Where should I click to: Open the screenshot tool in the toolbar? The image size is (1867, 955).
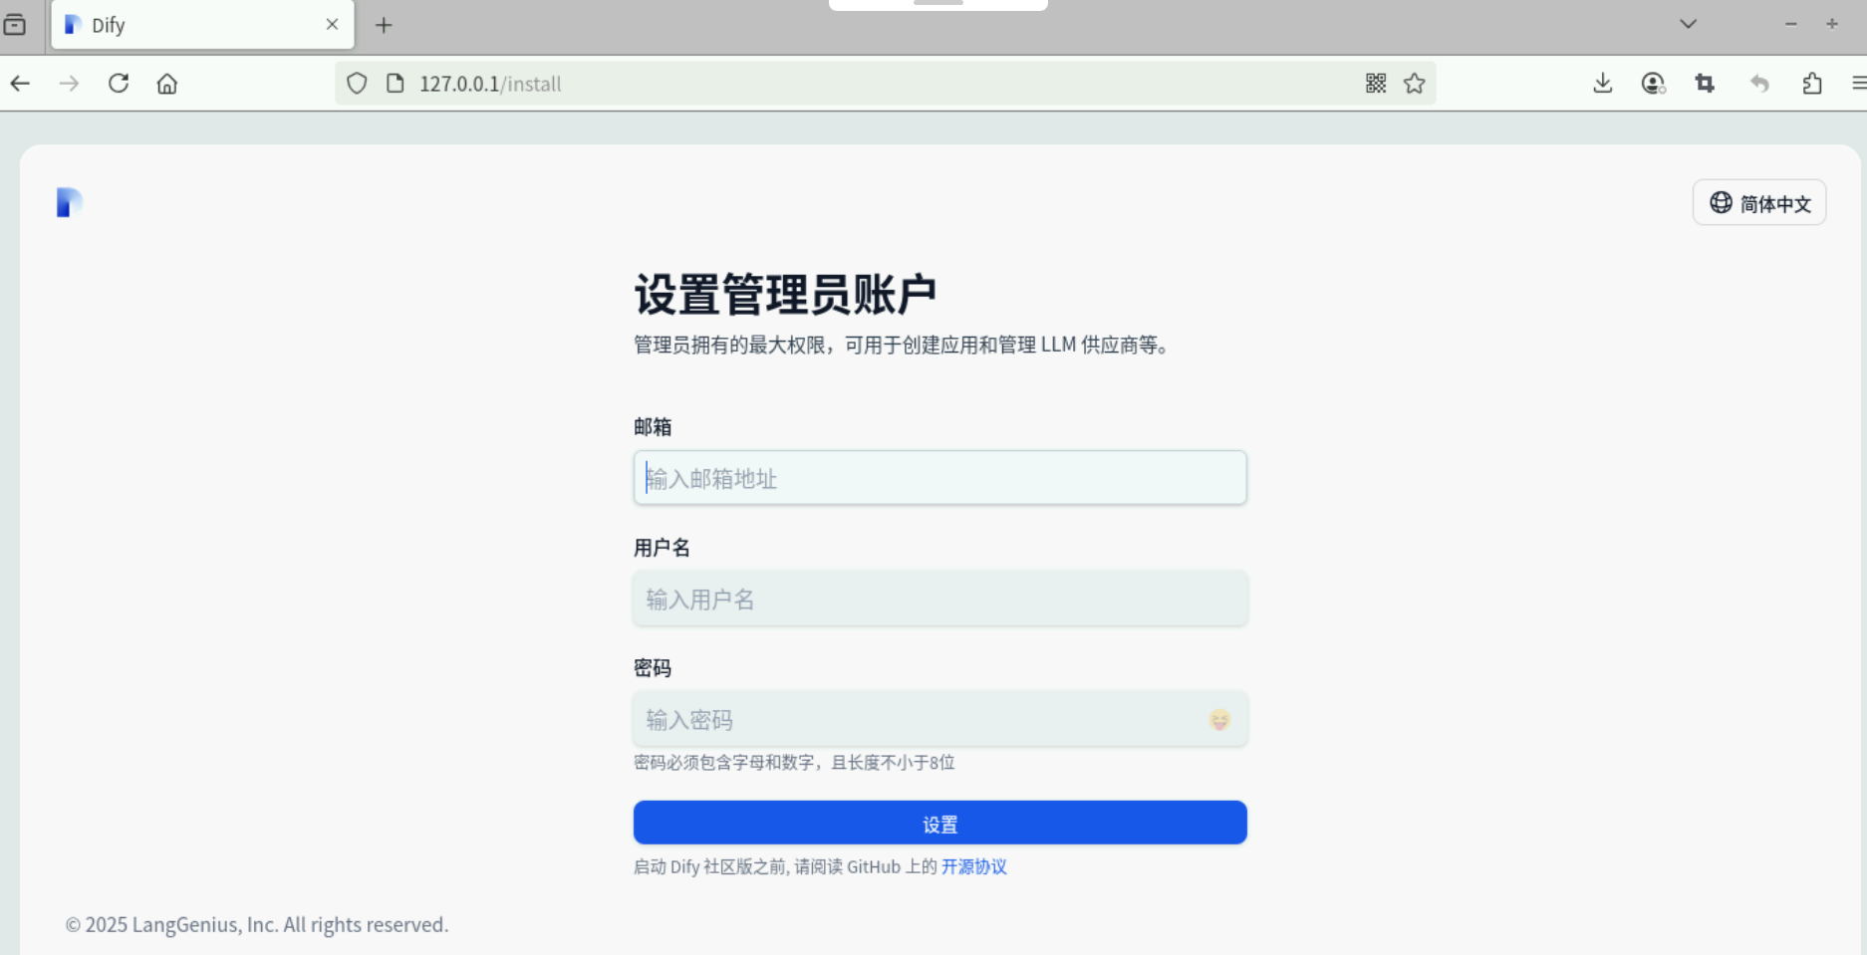[1705, 83]
